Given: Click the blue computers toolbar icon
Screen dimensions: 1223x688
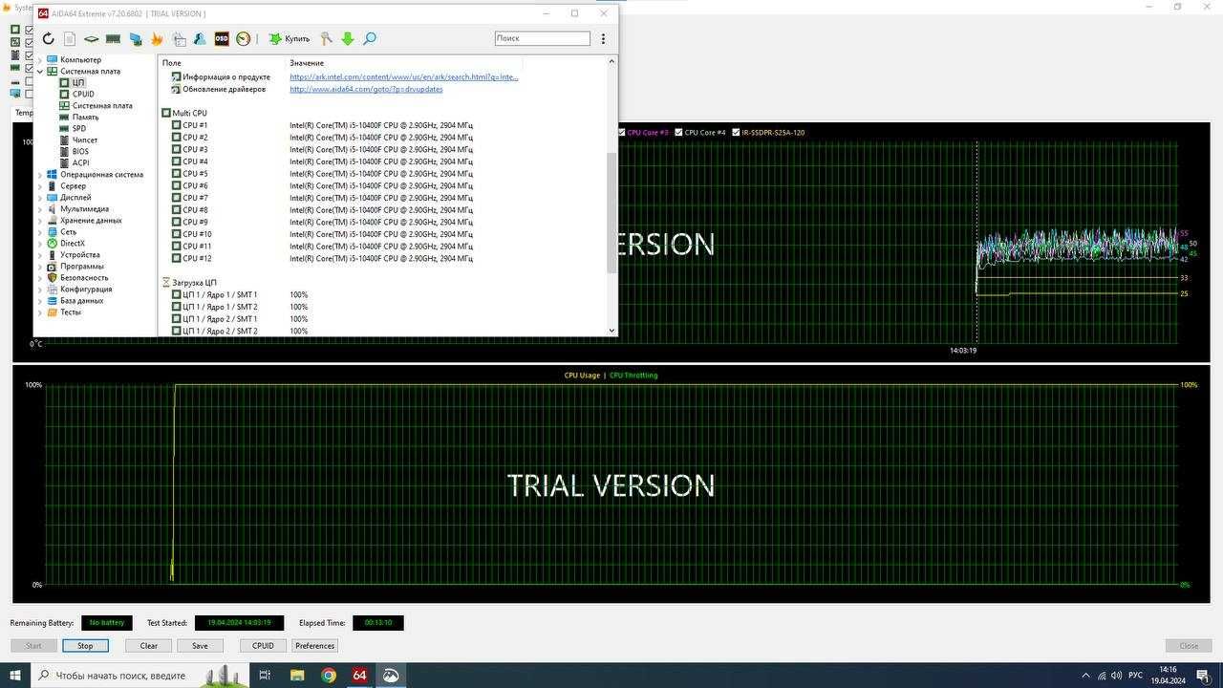Looking at the screenshot, I should click(x=136, y=38).
